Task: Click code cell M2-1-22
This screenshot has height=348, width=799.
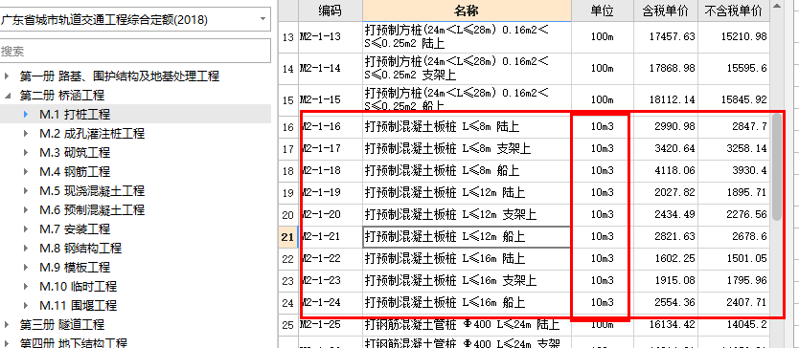Action: (x=331, y=258)
